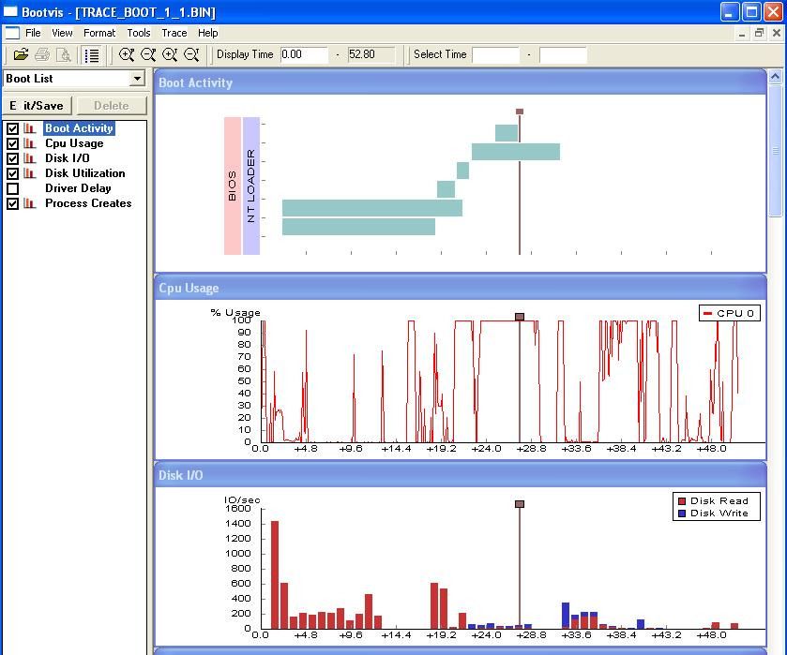Uncheck the Cpu Usage checkbox
Screen dimensions: 787x655
(x=12, y=143)
